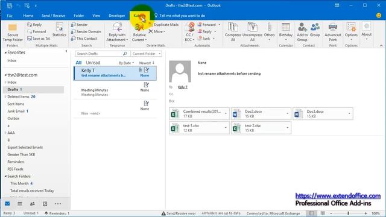Viewport: 386px width, 217px height.
Task: Open Doc3.docx attachment dropdown arrow
Action: [x=349, y=114]
